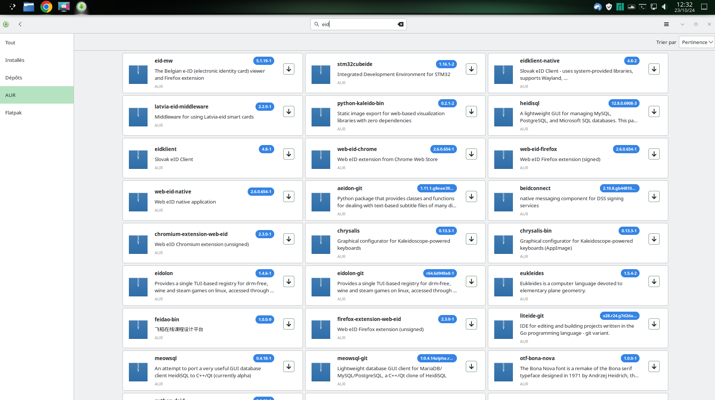Viewport: 715px width, 400px height.
Task: Open the file manager in taskbar
Action: [x=29, y=7]
